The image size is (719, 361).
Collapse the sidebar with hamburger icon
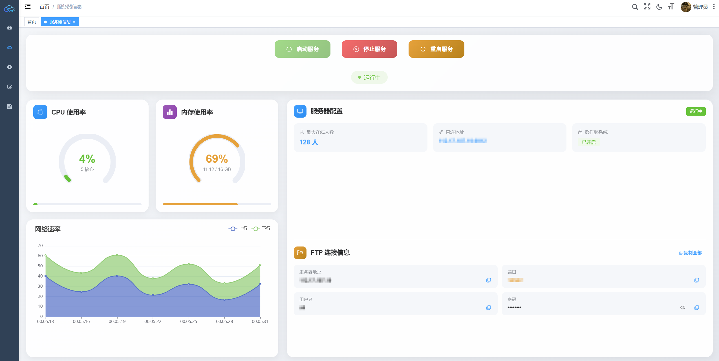28,6
